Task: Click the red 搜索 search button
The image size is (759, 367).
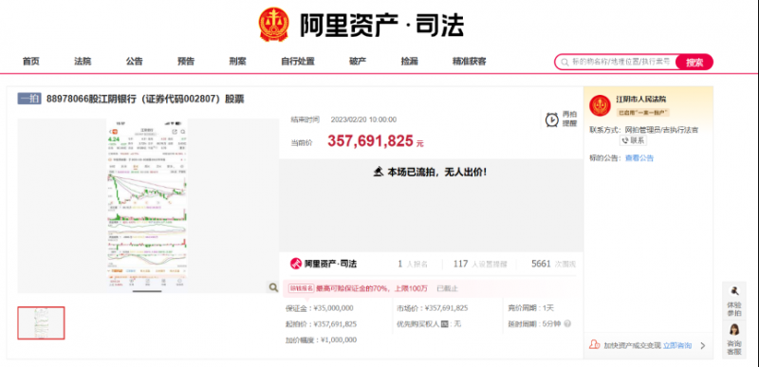Action: coord(694,63)
